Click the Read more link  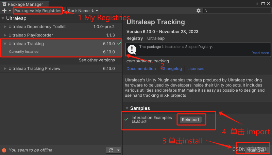(260, 53)
